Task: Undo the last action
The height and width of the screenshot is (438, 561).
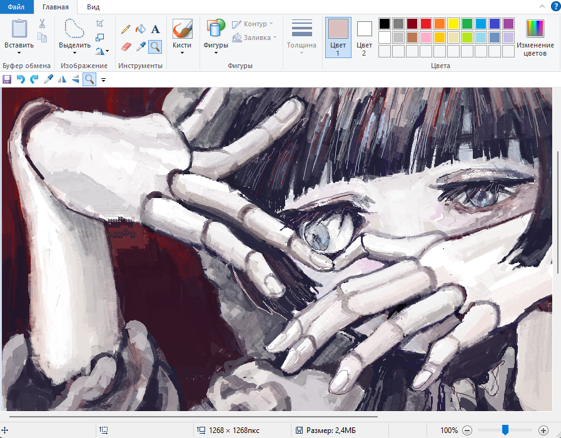Action: click(x=21, y=79)
